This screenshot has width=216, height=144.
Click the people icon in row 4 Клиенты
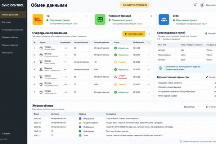pos(41,69)
